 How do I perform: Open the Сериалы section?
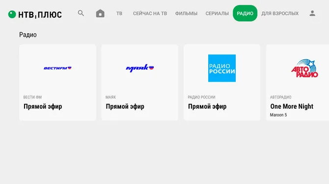[x=217, y=13]
